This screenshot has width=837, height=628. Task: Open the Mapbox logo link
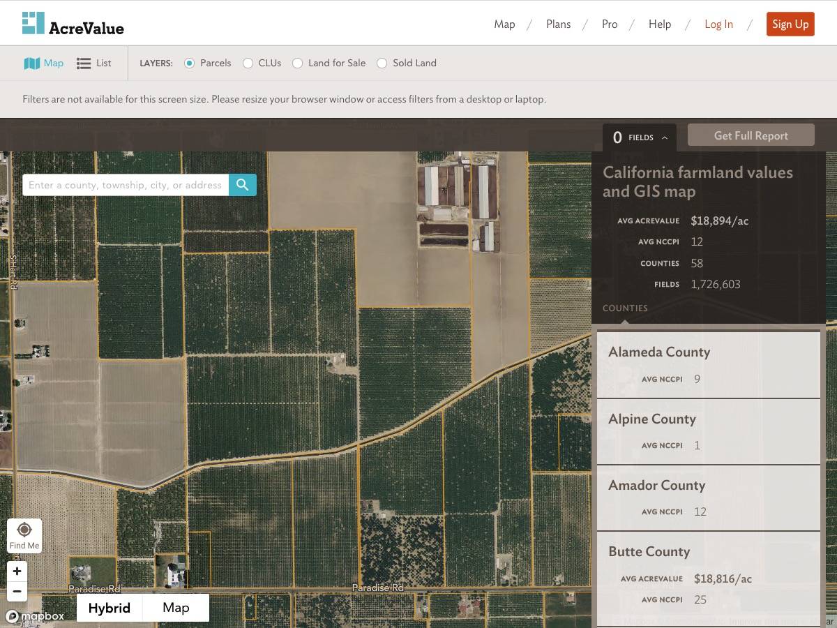(x=36, y=616)
